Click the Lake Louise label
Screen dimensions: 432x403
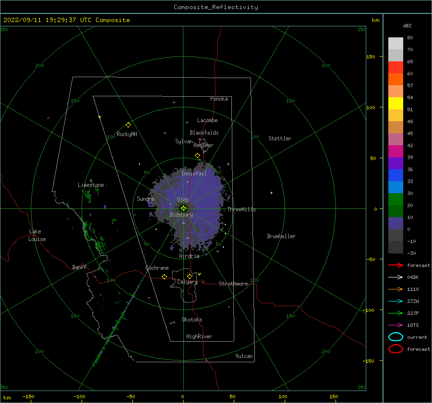click(37, 235)
